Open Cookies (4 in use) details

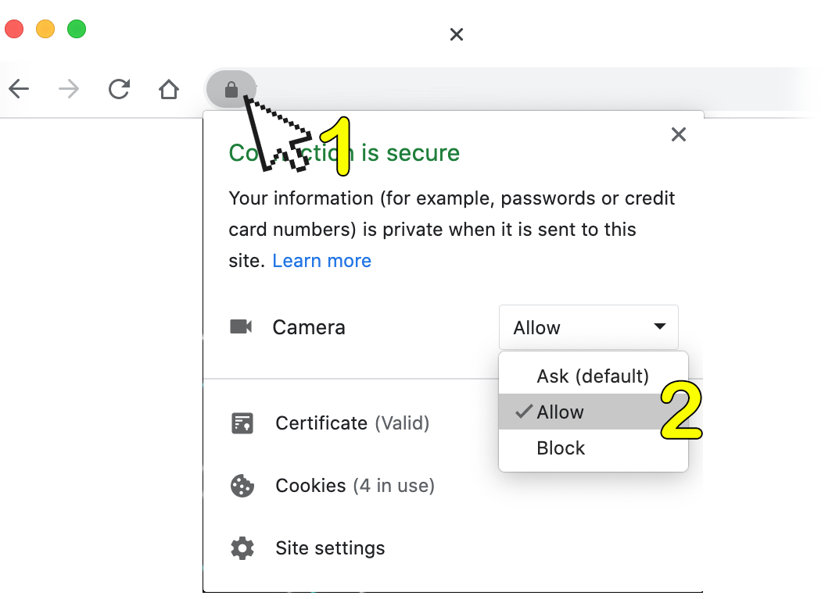click(x=354, y=486)
